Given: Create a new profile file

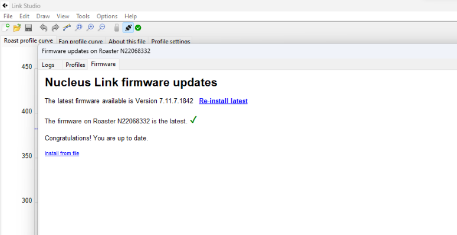Looking at the screenshot, I should point(5,28).
